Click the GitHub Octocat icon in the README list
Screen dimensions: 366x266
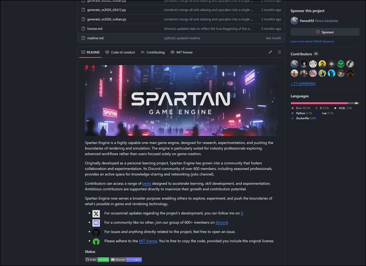pos(96,232)
